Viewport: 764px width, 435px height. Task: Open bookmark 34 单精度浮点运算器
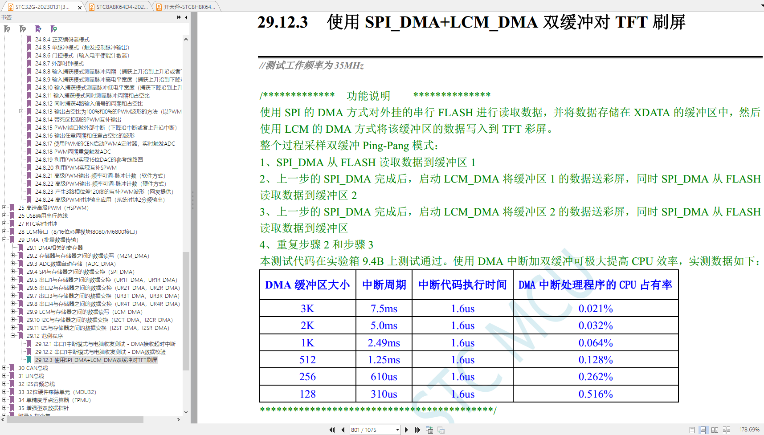(54, 400)
